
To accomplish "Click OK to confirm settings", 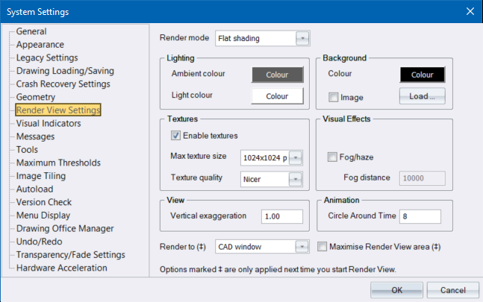I will pyautogui.click(x=397, y=289).
